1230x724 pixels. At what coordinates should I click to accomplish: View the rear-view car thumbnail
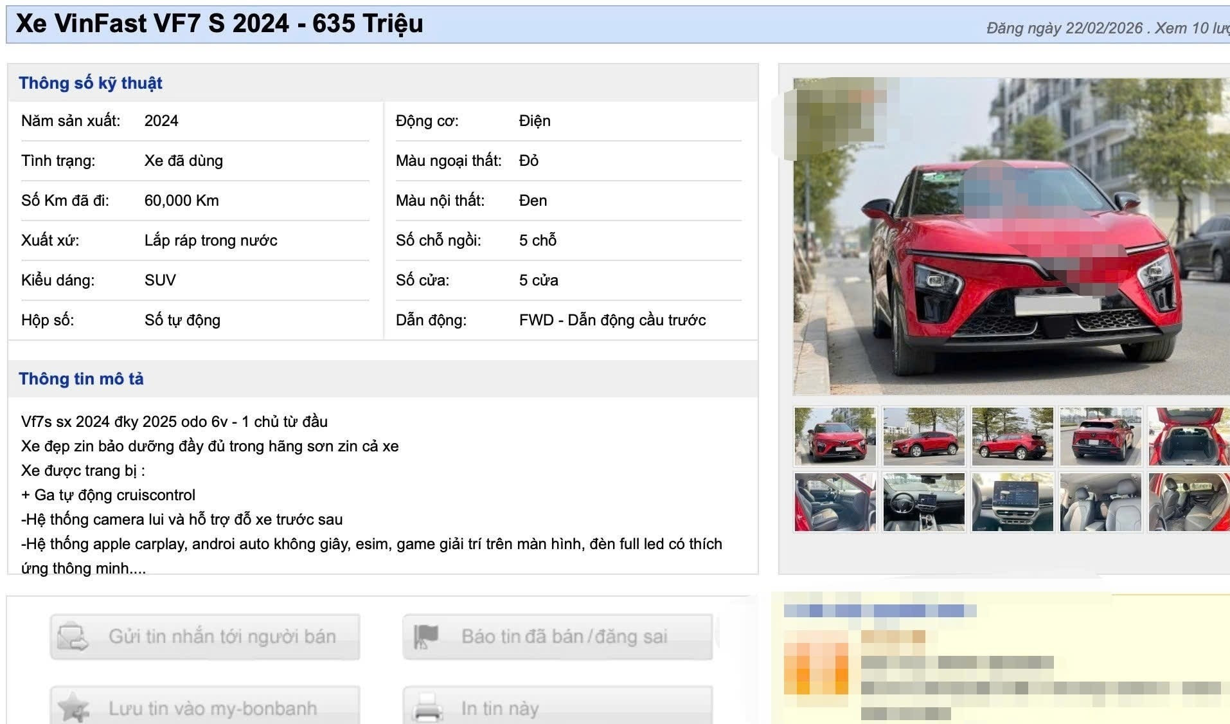coord(1100,436)
